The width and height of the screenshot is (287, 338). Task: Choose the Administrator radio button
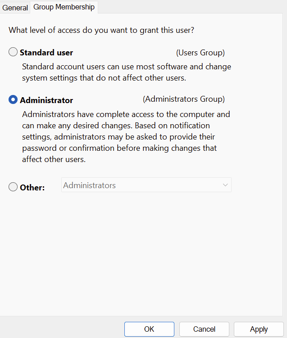tap(13, 100)
